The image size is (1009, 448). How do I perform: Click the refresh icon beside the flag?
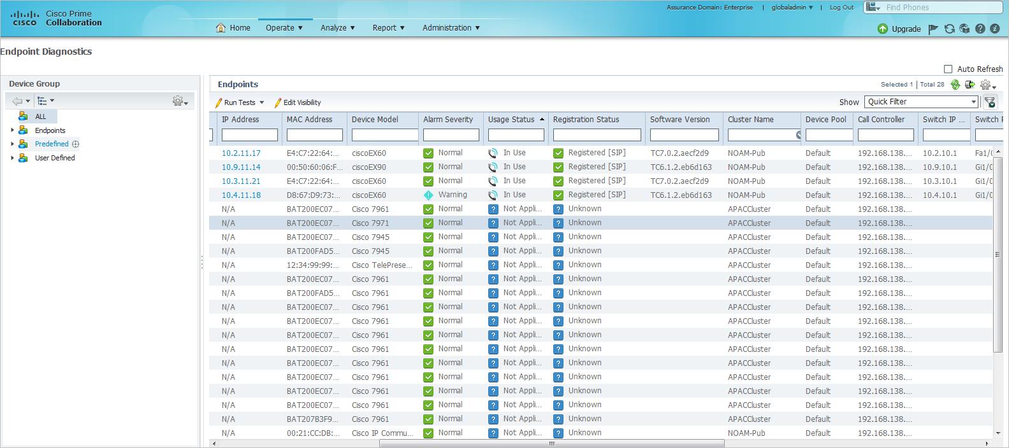click(949, 29)
